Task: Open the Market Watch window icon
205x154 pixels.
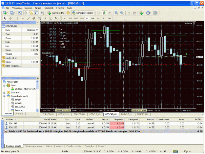Action: [20, 13]
